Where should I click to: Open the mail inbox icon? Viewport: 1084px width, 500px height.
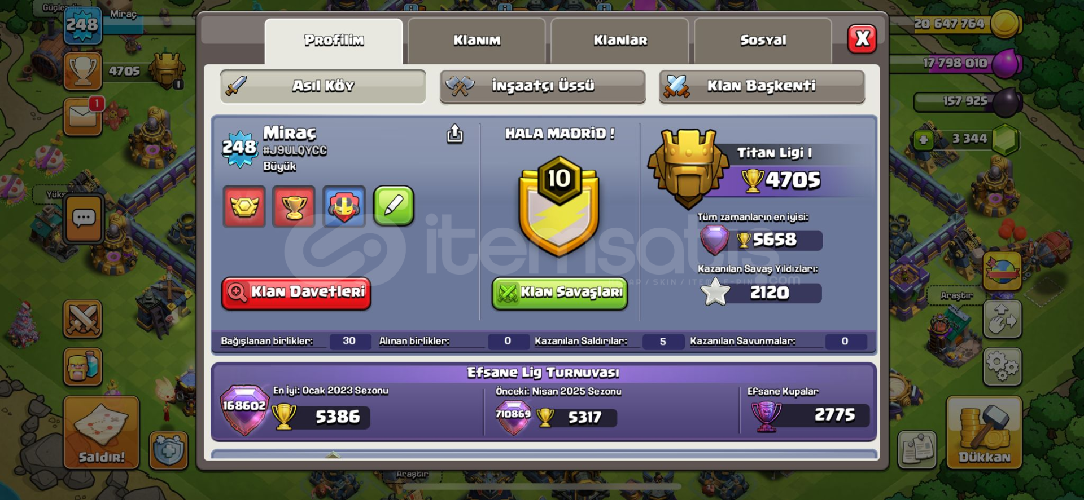82,117
